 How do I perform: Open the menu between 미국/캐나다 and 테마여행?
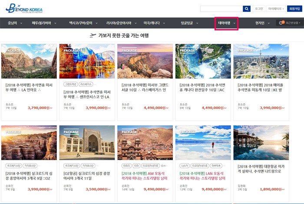tap(189, 23)
